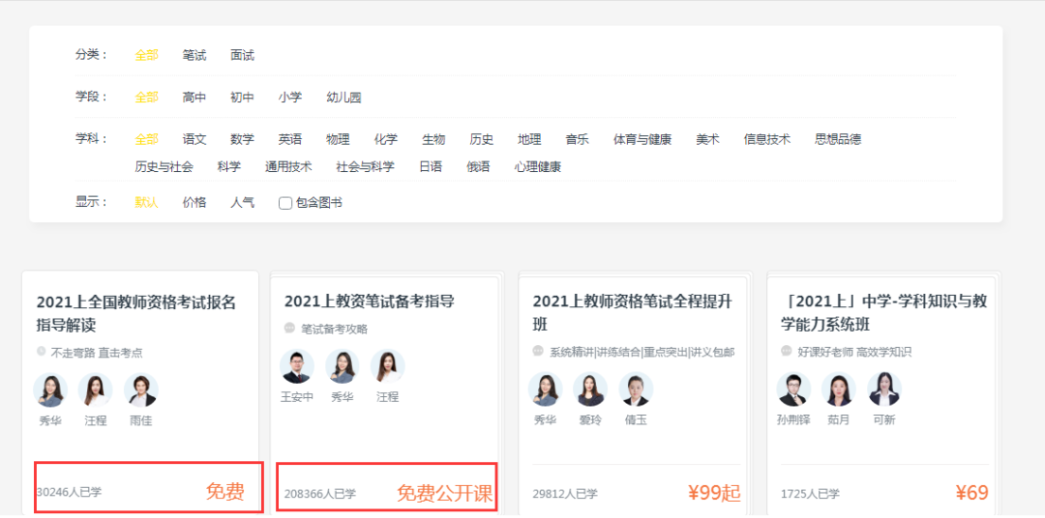Filter by 高中 school stage
1045x518 pixels.
click(194, 98)
